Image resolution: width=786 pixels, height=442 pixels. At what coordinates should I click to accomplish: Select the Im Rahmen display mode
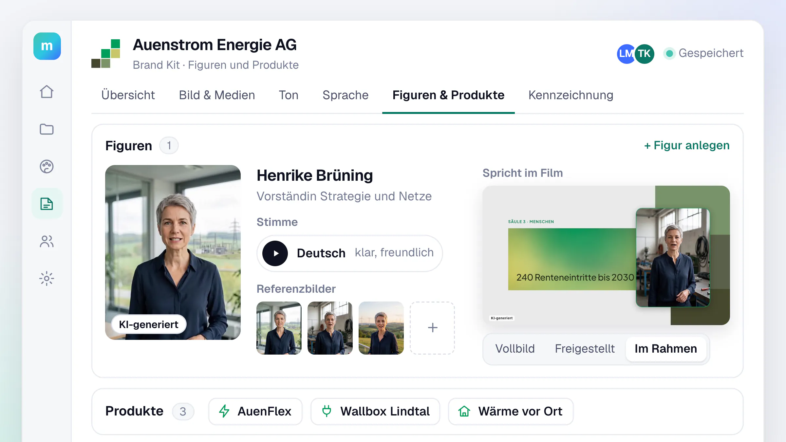coord(666,349)
